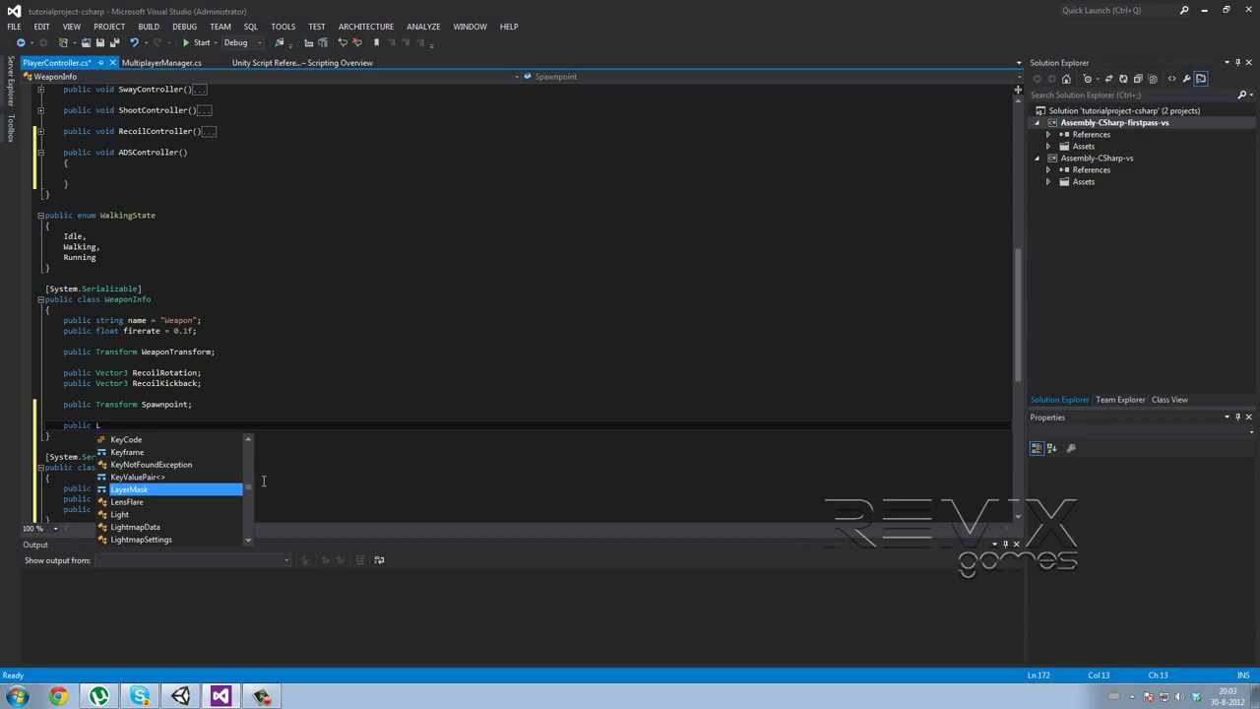Viewport: 1260px width, 709px height.
Task: Expand the collapsed SwayController method
Action: coord(40,90)
